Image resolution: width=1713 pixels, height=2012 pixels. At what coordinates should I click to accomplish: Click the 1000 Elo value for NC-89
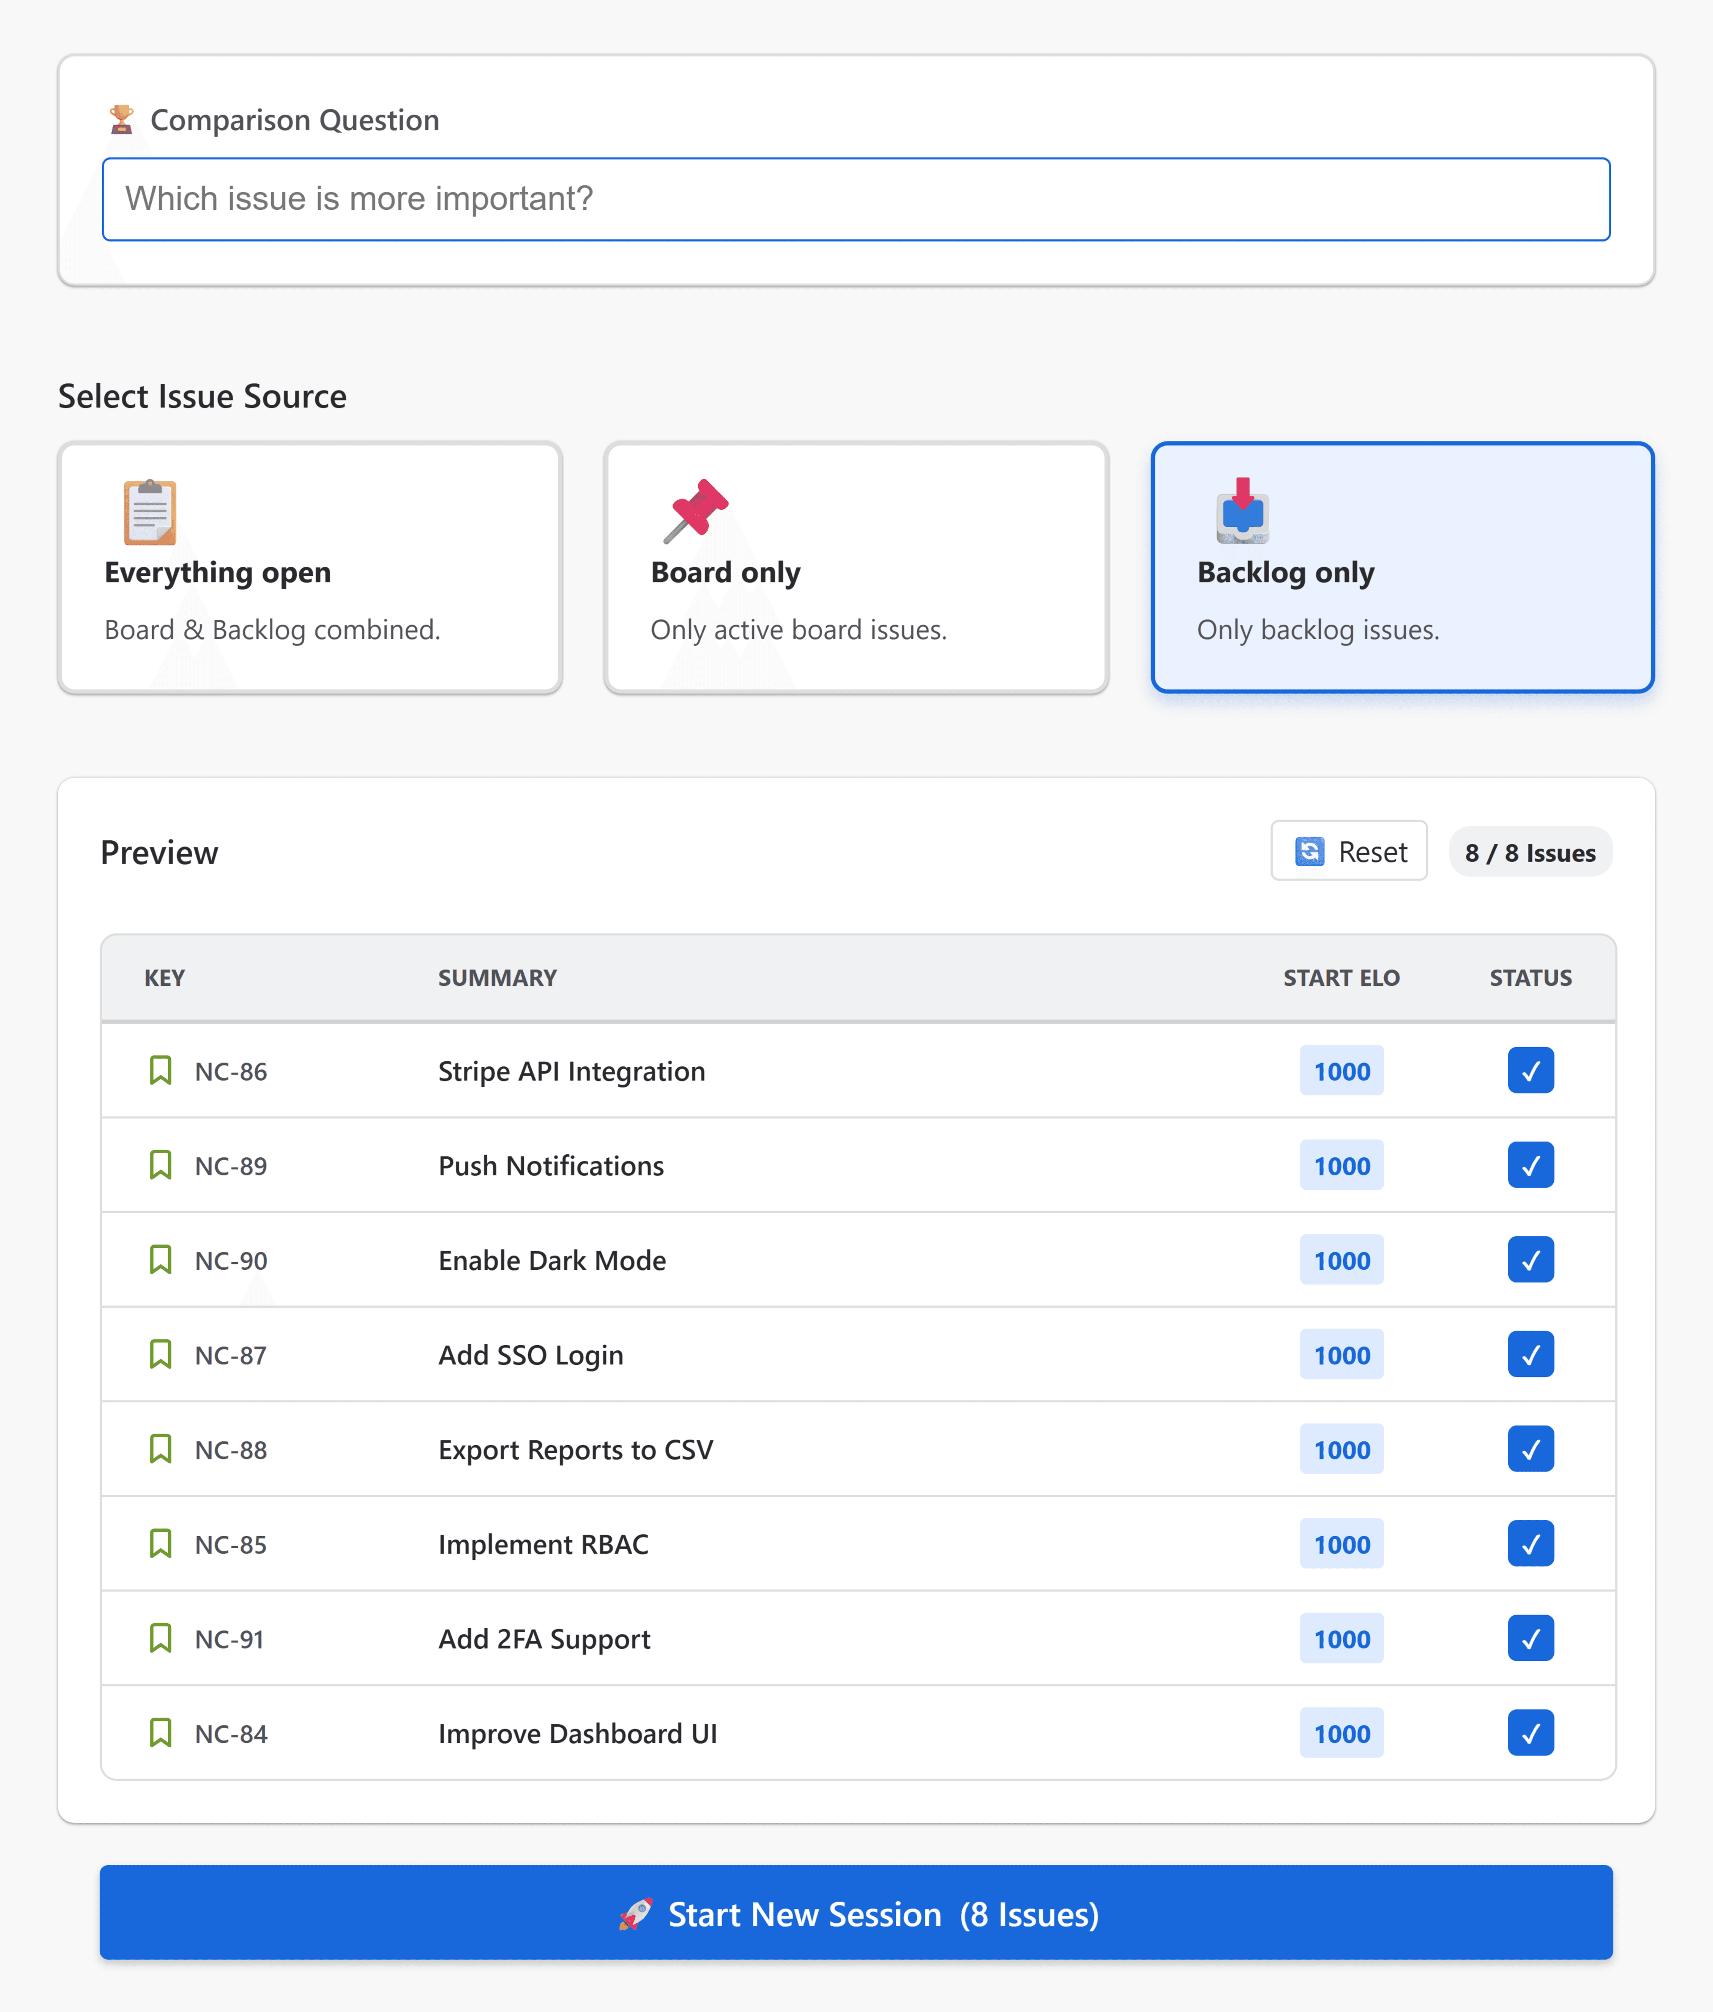pyautogui.click(x=1342, y=1165)
